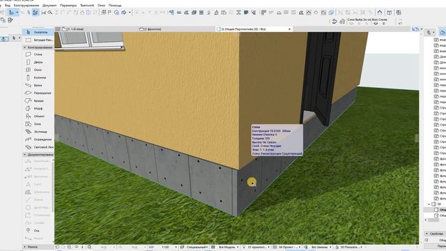Open the 01 Архитект... pen set dropdown

pyautogui.click(x=256, y=247)
